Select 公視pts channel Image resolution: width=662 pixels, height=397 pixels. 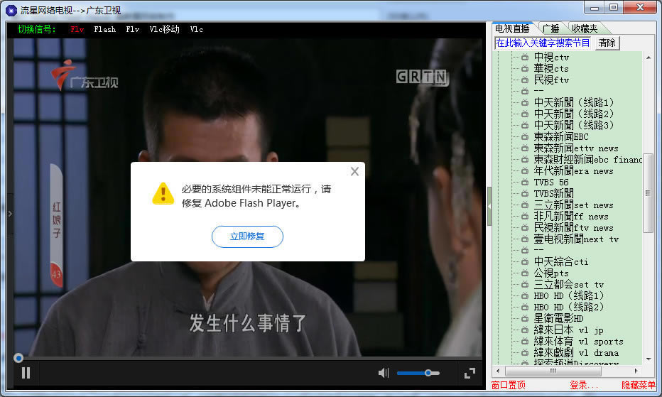pos(551,273)
